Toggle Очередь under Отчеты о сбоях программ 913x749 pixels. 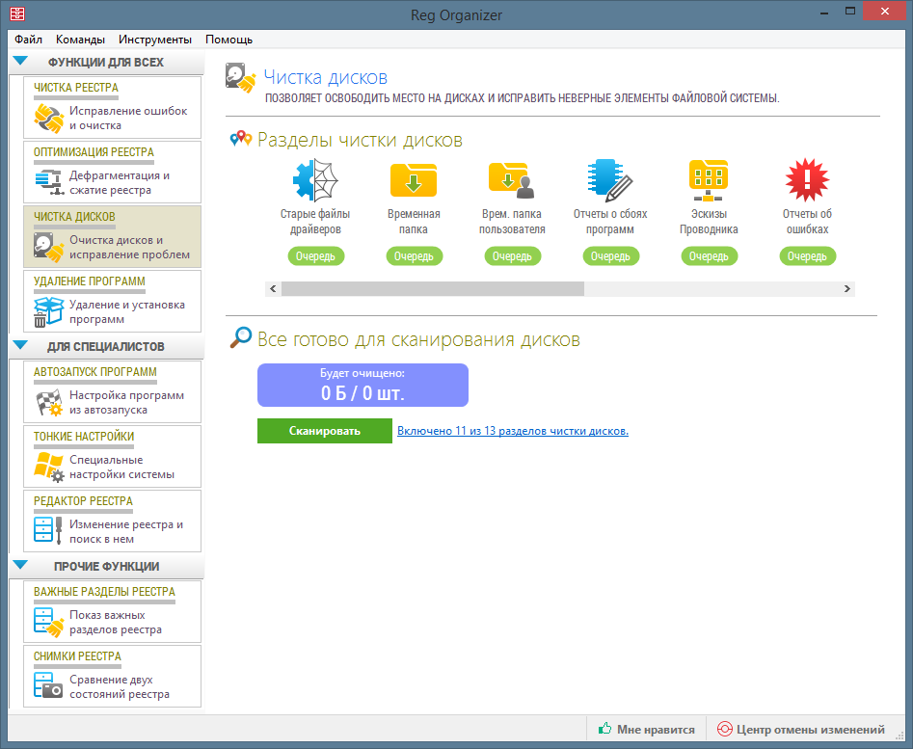click(x=611, y=256)
